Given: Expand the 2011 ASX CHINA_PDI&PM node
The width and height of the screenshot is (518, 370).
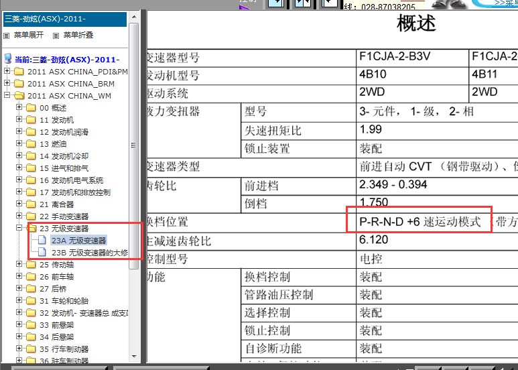Looking at the screenshot, I should (x=7, y=71).
